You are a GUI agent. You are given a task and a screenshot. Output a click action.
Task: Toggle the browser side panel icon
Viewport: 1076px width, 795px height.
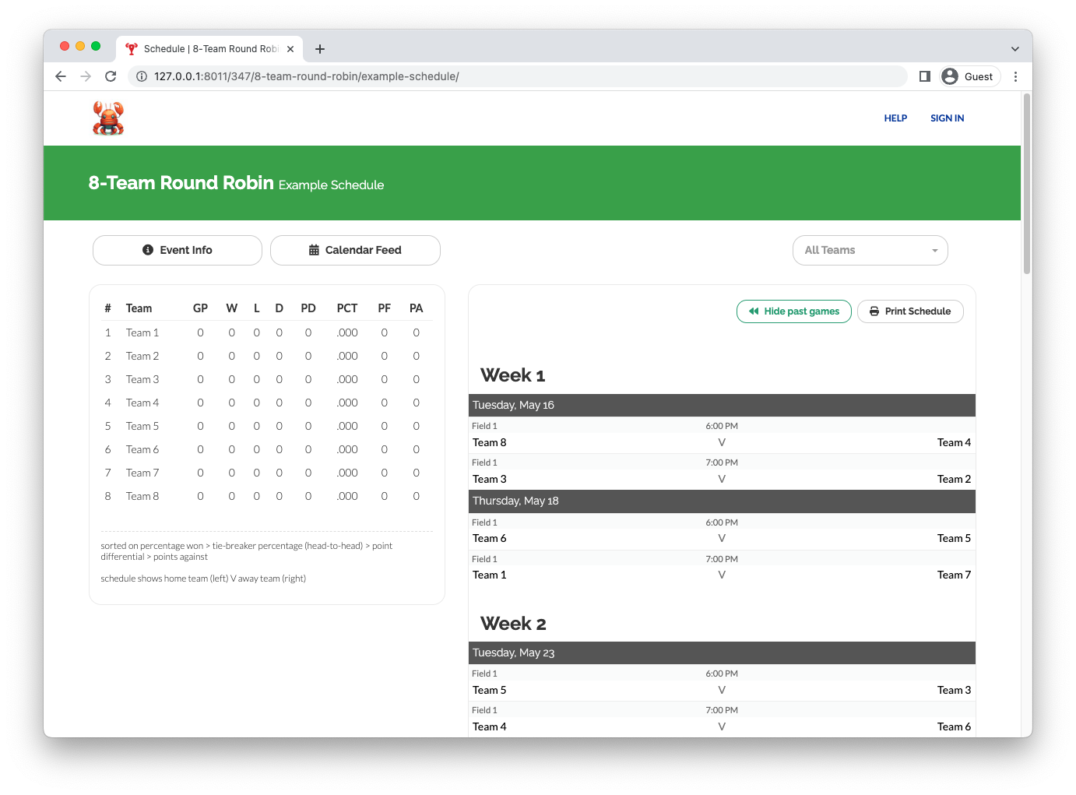pyautogui.click(x=924, y=76)
